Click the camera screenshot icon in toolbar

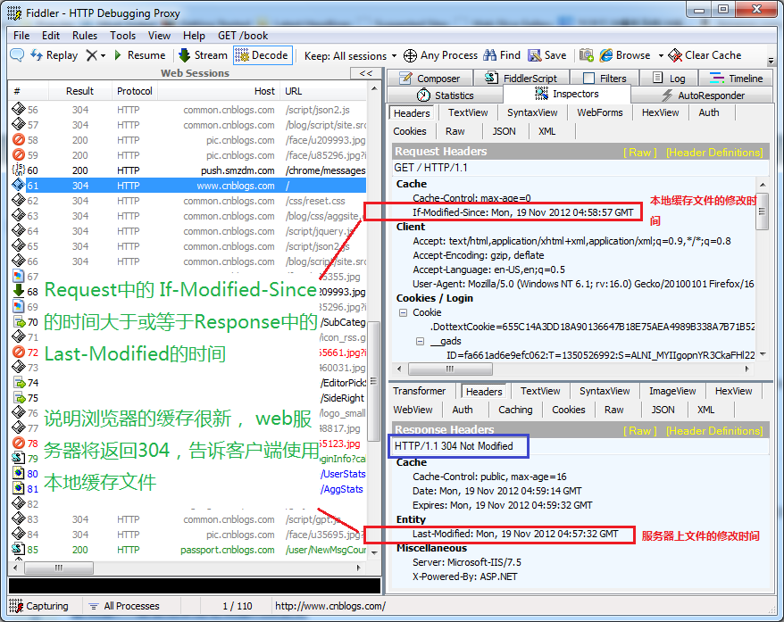click(587, 55)
